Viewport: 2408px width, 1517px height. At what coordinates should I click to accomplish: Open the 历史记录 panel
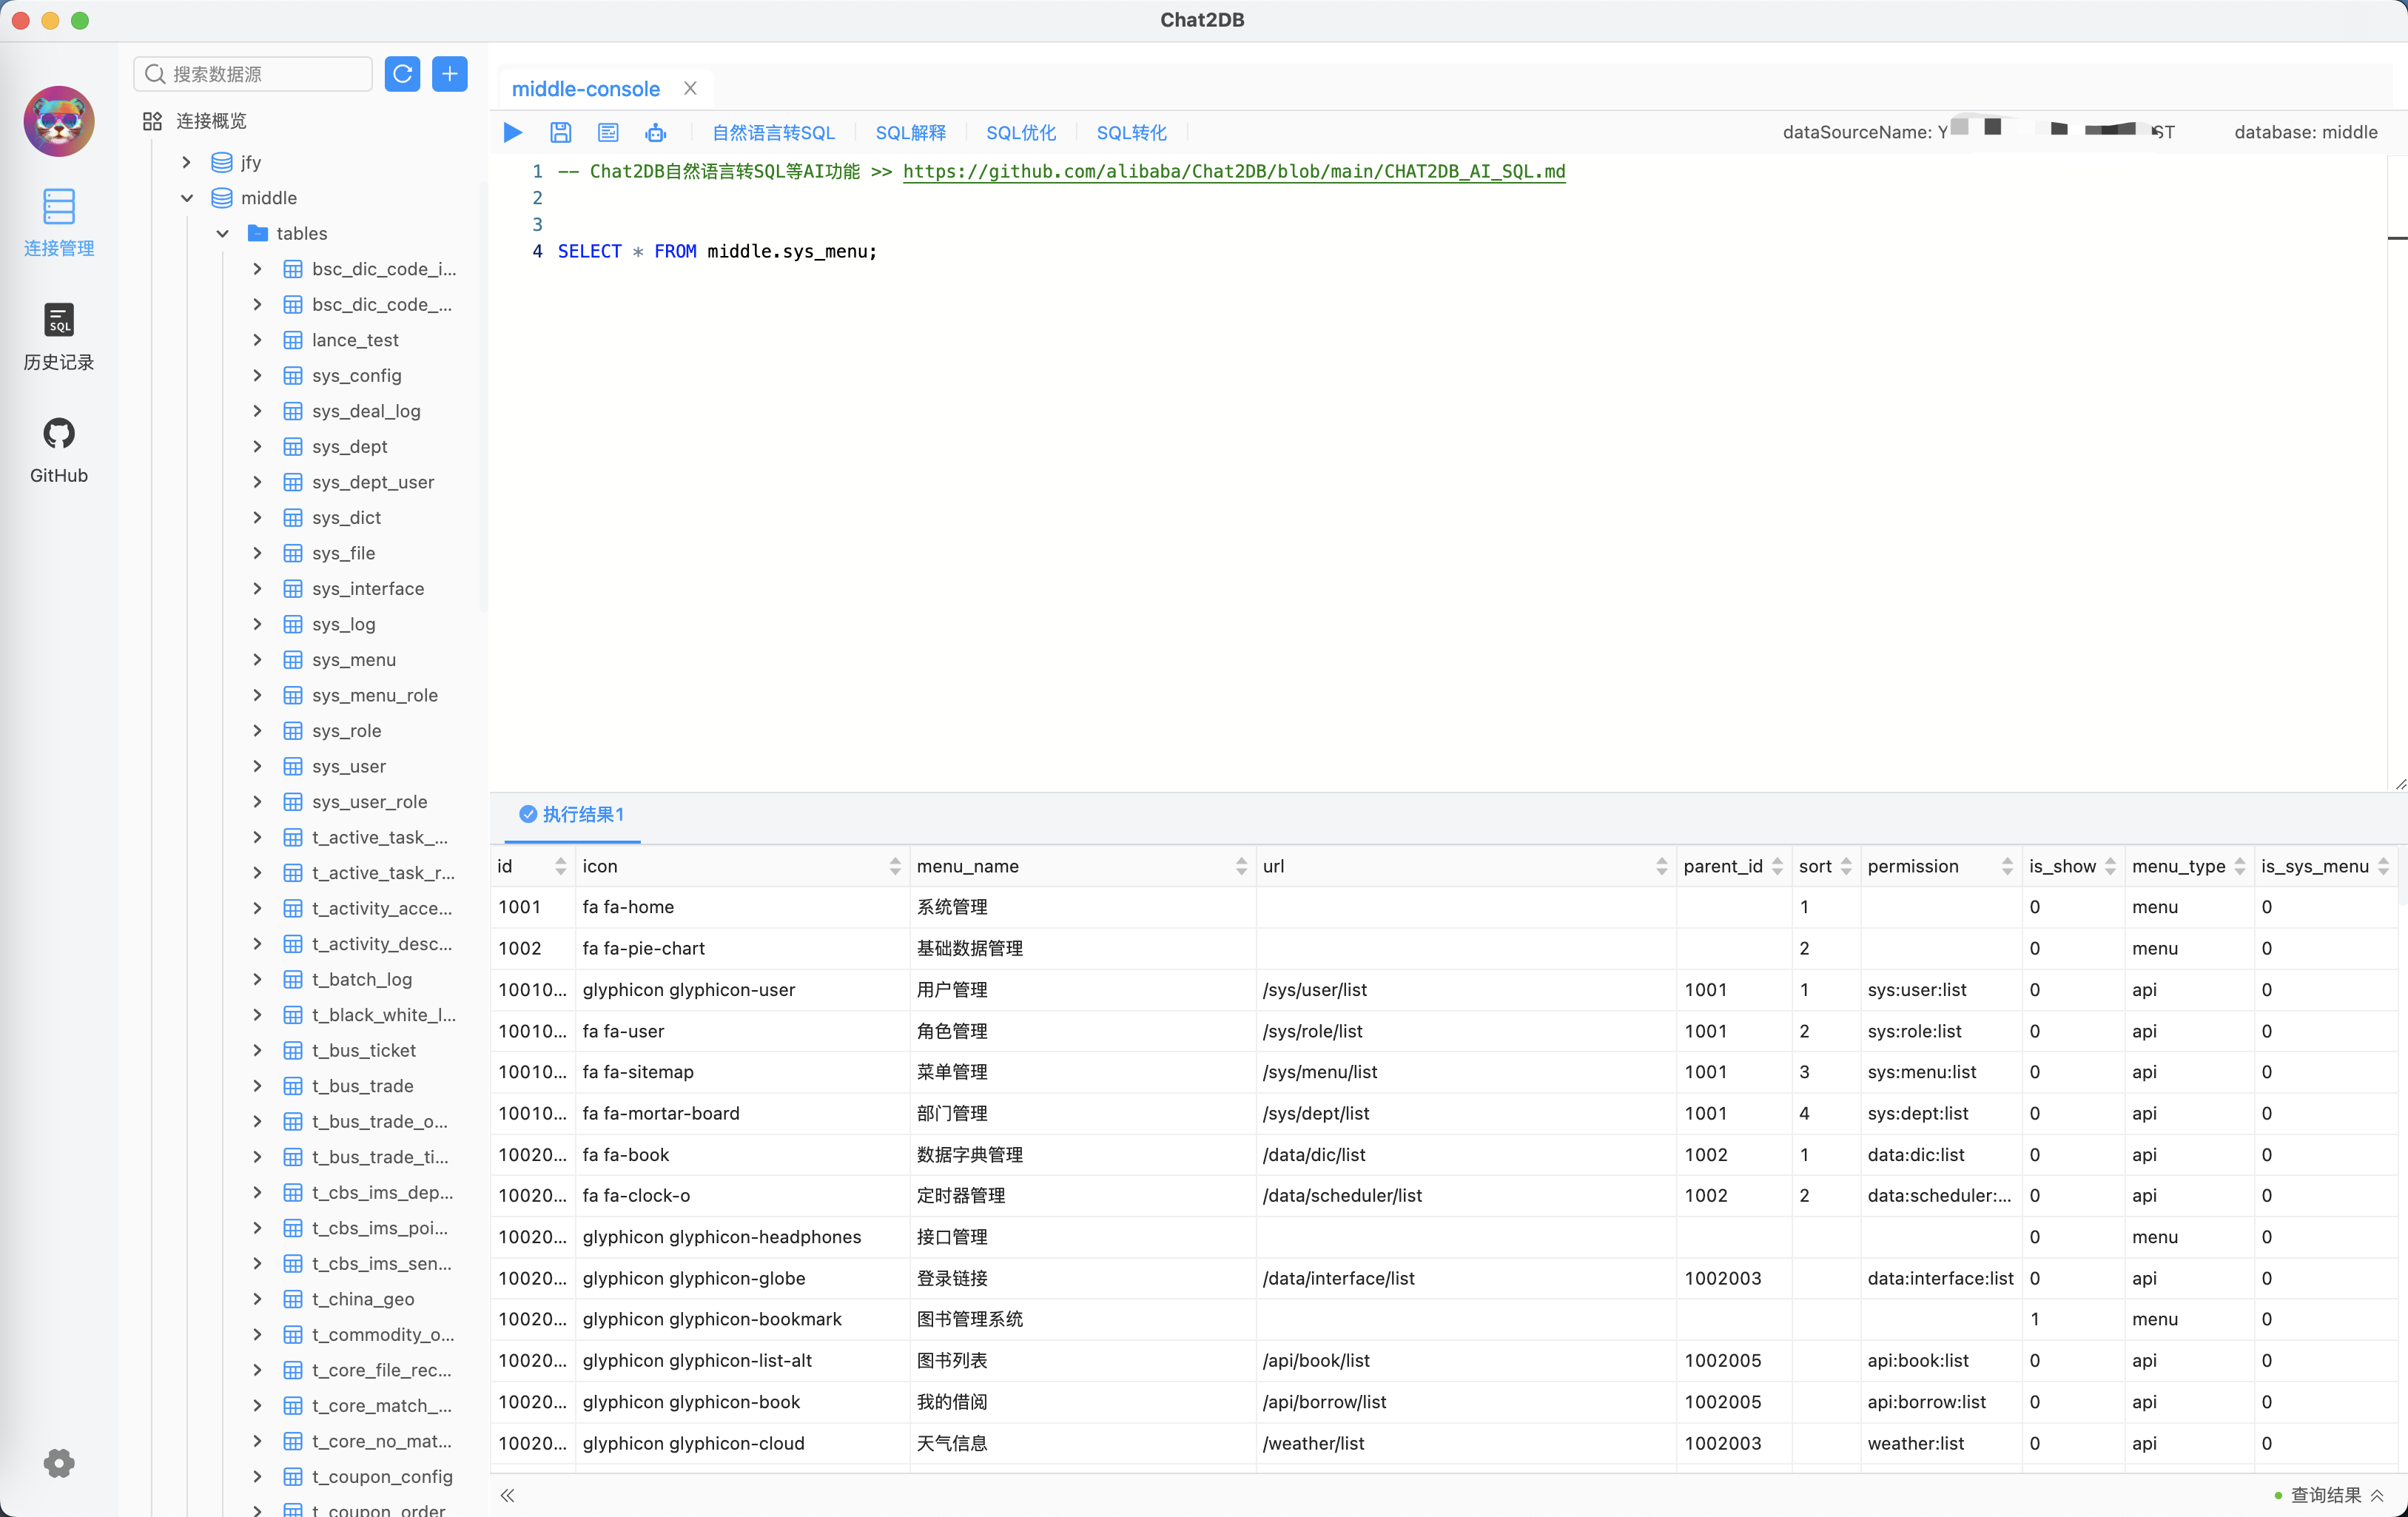[59, 337]
